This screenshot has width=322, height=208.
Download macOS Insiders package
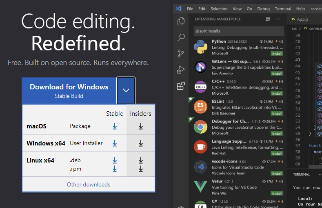141,126
